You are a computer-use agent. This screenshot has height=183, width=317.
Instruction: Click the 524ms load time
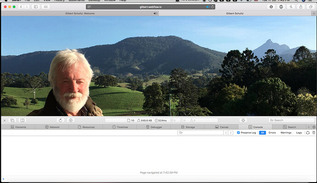pyautogui.click(x=161, y=121)
